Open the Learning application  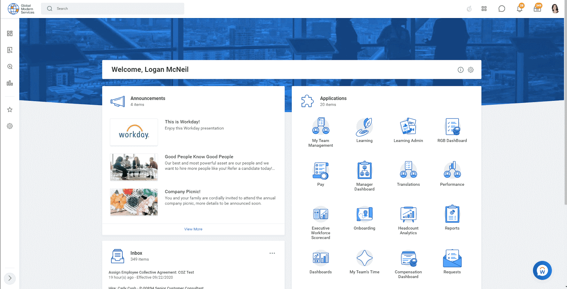pos(364,130)
